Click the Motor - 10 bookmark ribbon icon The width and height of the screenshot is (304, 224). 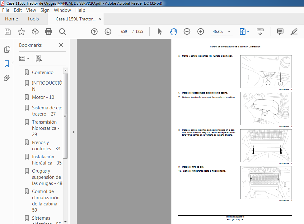[27, 97]
